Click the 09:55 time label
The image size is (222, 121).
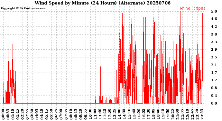click(86, 115)
